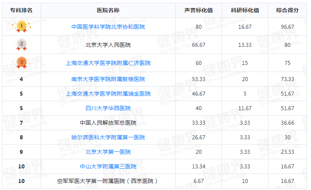Select research value 15 for 仁济医院
This screenshot has width=311, height=190.
(x=245, y=63)
